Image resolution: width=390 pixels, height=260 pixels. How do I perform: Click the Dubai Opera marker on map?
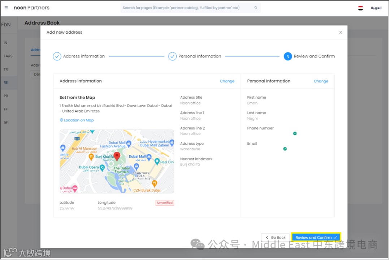pyautogui.click(x=102, y=167)
